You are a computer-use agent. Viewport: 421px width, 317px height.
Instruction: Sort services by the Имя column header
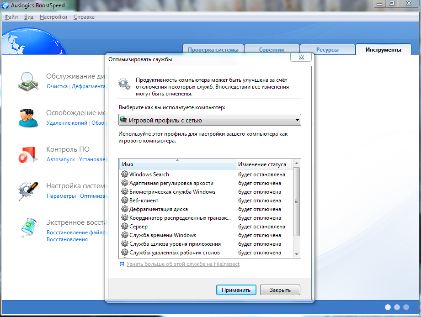tap(177, 164)
